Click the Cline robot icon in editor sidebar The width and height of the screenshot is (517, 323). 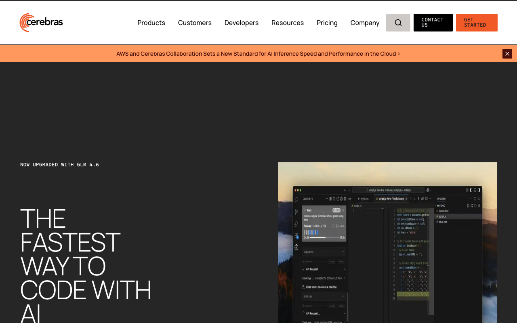296,247
